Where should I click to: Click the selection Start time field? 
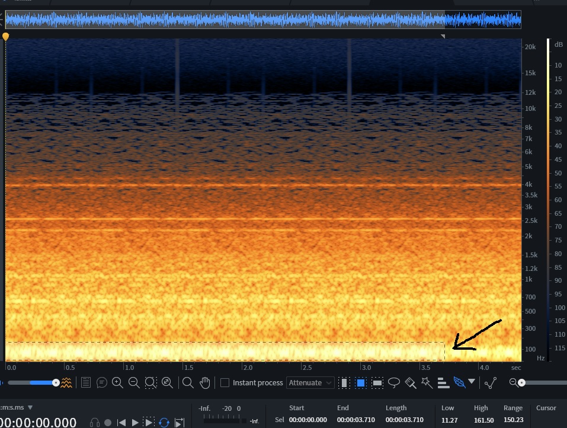[x=307, y=420]
